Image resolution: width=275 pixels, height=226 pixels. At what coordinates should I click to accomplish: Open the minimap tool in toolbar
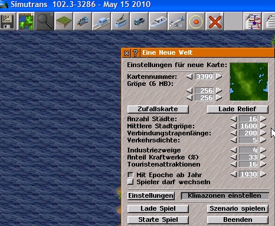coord(26,21)
